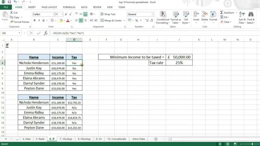The image size is (260, 146).
Task: Toggle Merge & Center
Action: [x=111, y=20]
